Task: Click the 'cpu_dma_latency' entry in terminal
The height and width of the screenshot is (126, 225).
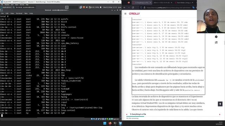Action: coord(70,43)
